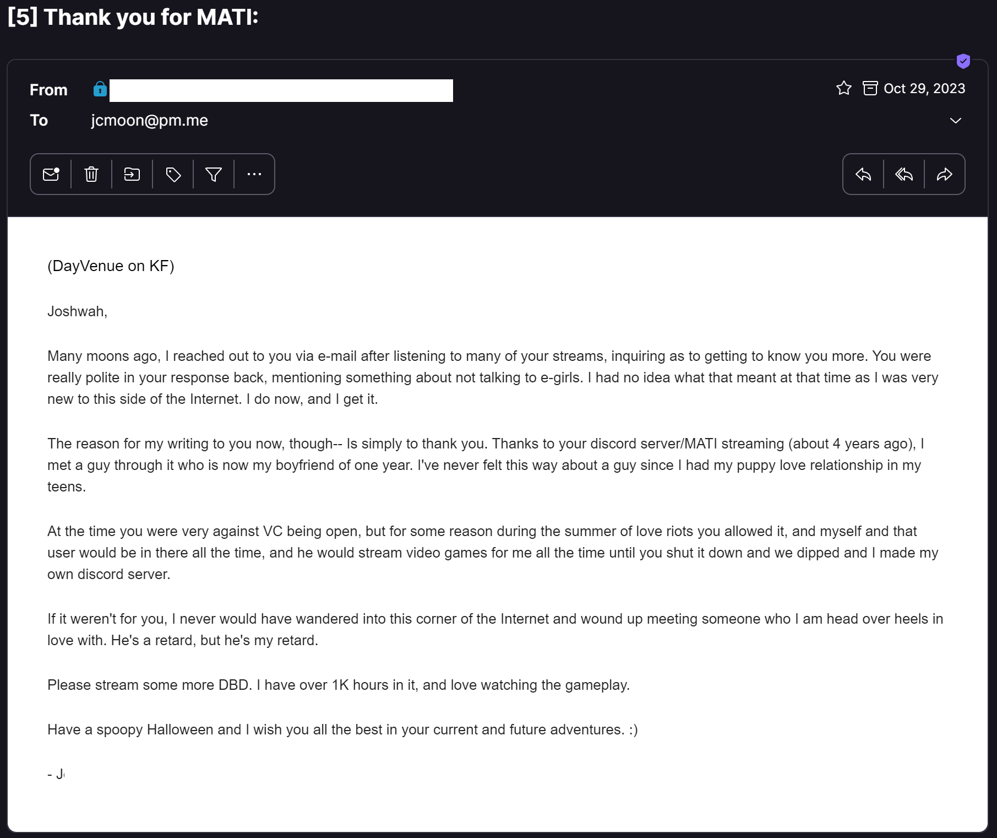Select recipient jcmoon@pm.me
997x838 pixels.
click(150, 121)
